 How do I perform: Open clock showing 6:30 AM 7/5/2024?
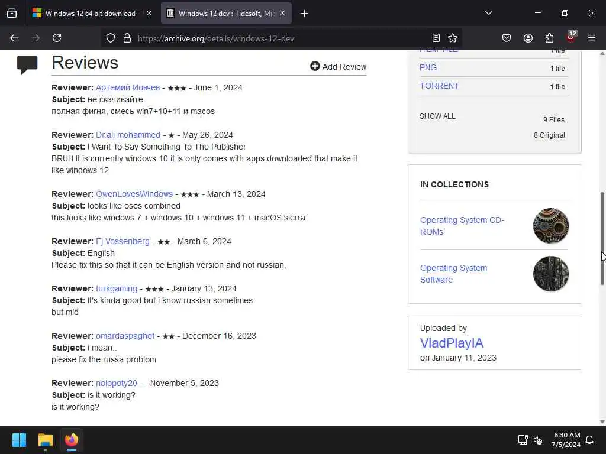[566, 440]
